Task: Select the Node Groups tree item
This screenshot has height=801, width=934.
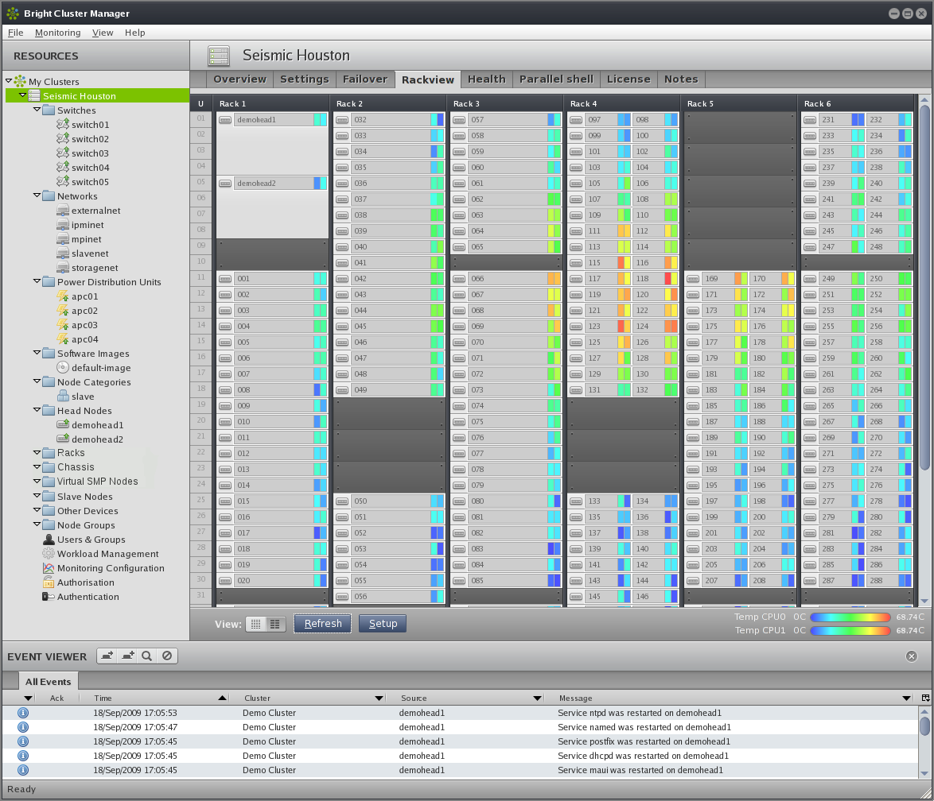Action: point(87,525)
